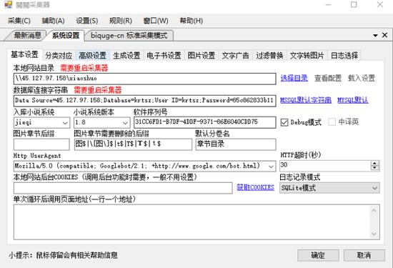Expand the 入库小说系统 jieqi dropdown
Image resolution: width=393 pixels, height=268 pixels.
point(65,123)
